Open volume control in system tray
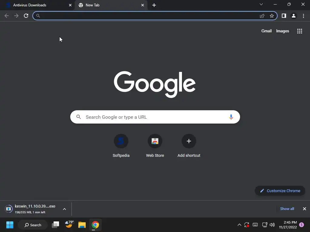Viewport: 310px width, 232px height. 272,225
